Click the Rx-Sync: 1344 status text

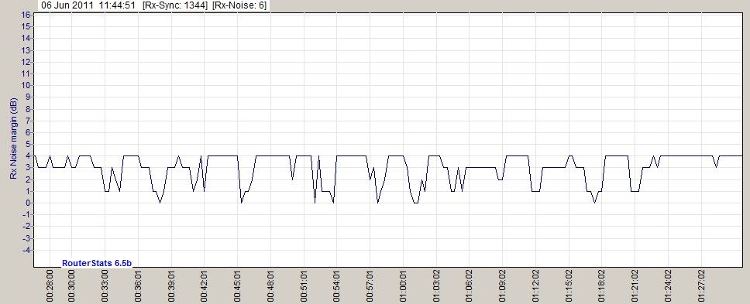175,5
